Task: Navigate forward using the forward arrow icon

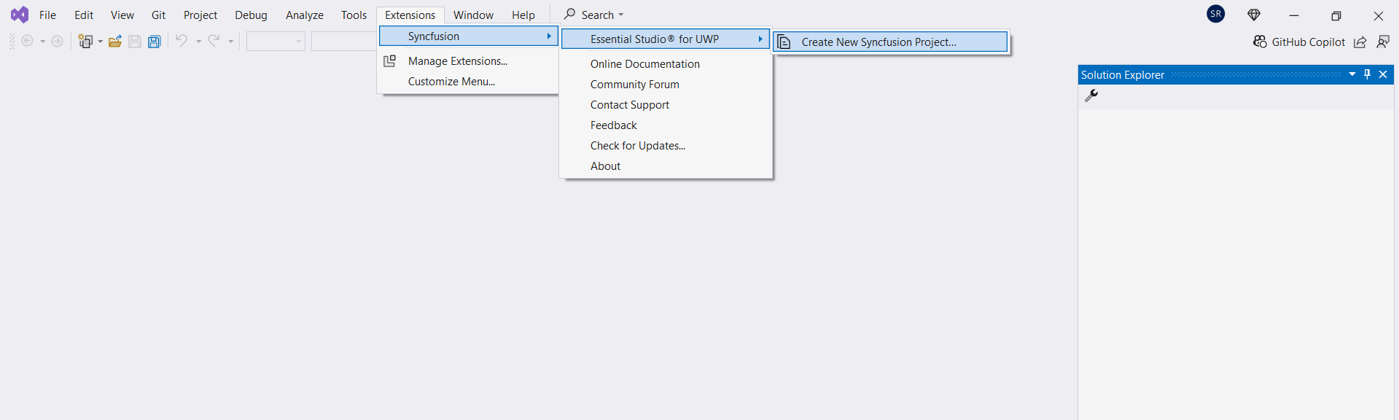Action: 57,42
